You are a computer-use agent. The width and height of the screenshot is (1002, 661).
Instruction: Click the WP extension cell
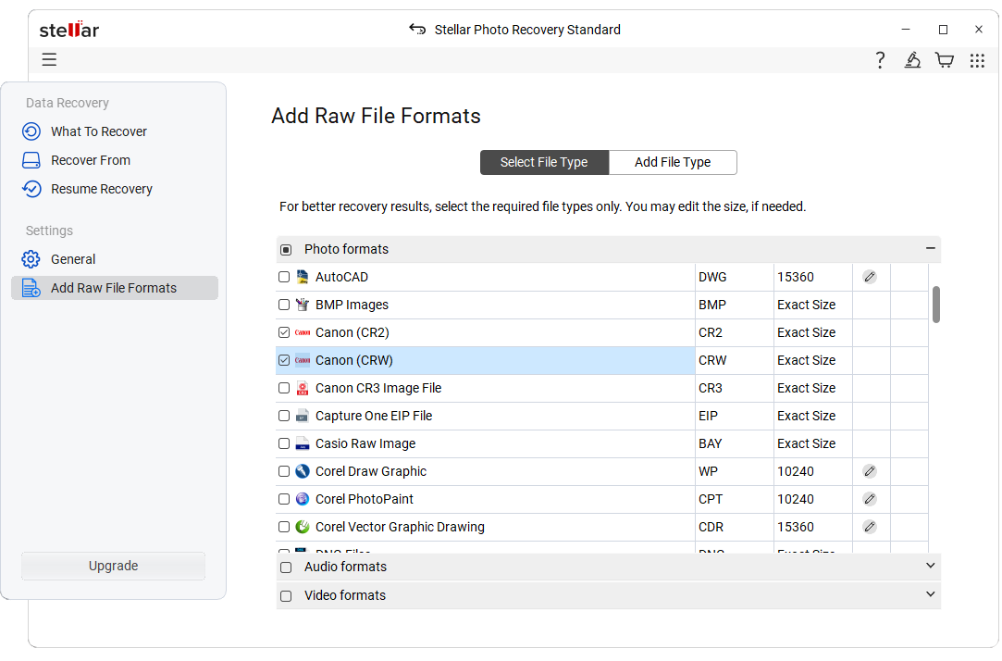735,472
